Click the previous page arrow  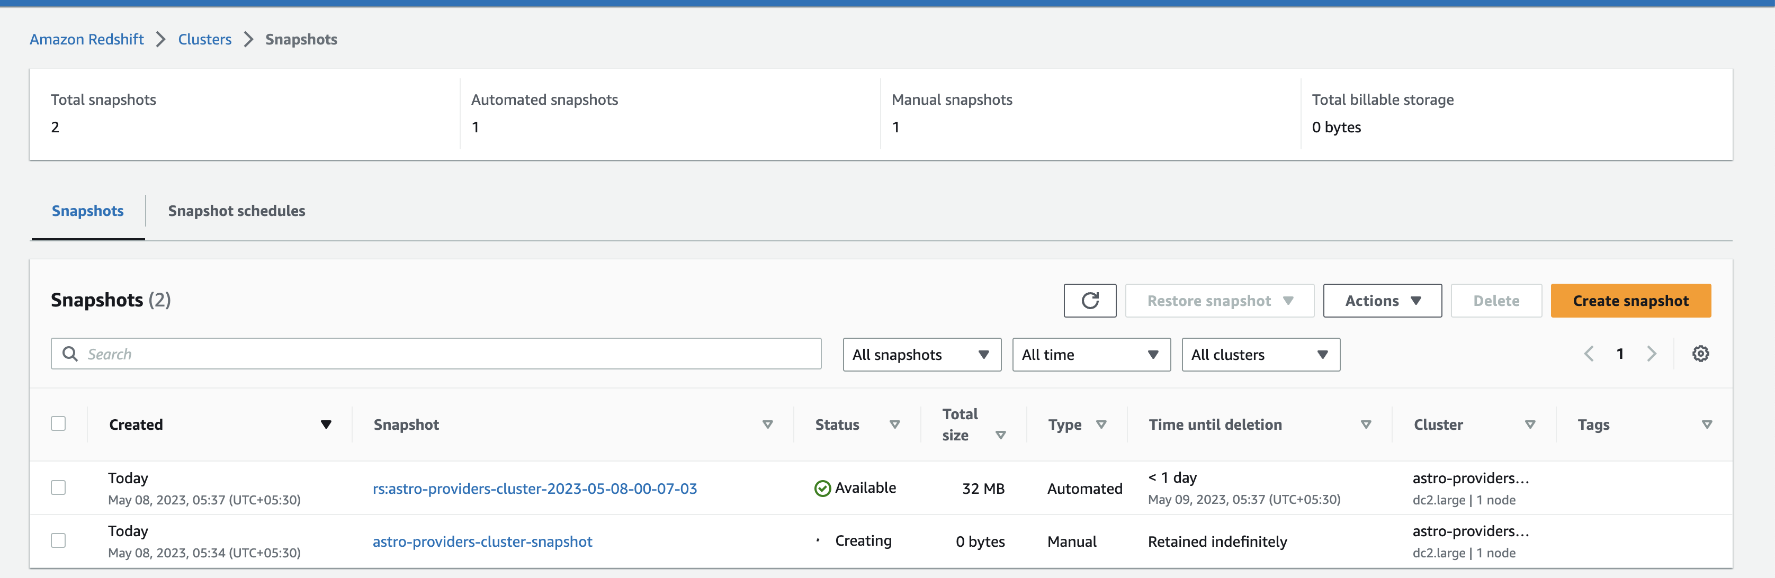point(1589,354)
